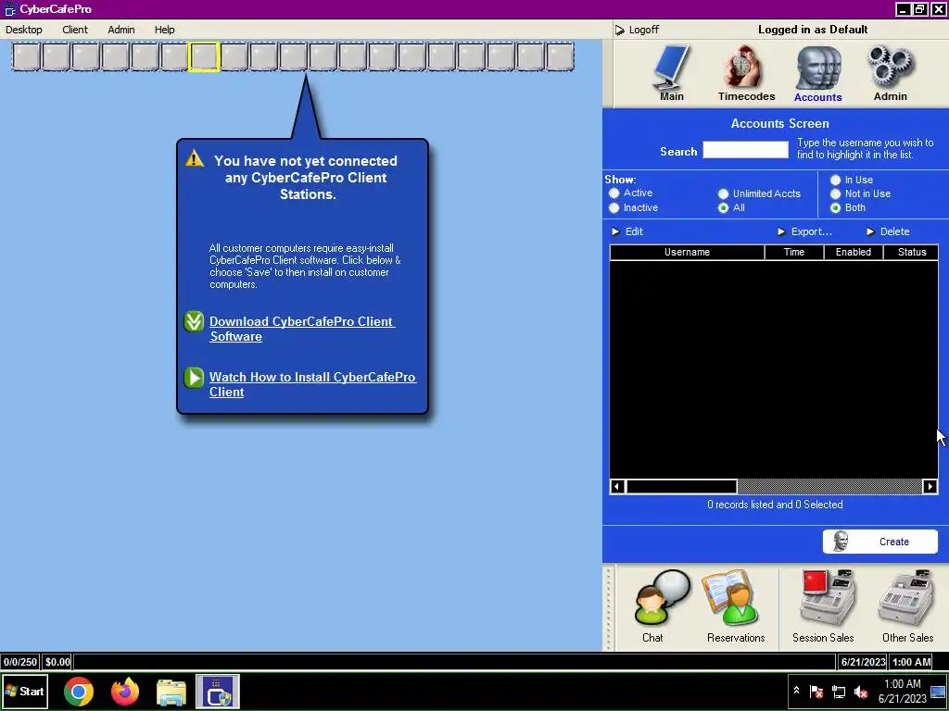Click the green play video icon

point(194,378)
